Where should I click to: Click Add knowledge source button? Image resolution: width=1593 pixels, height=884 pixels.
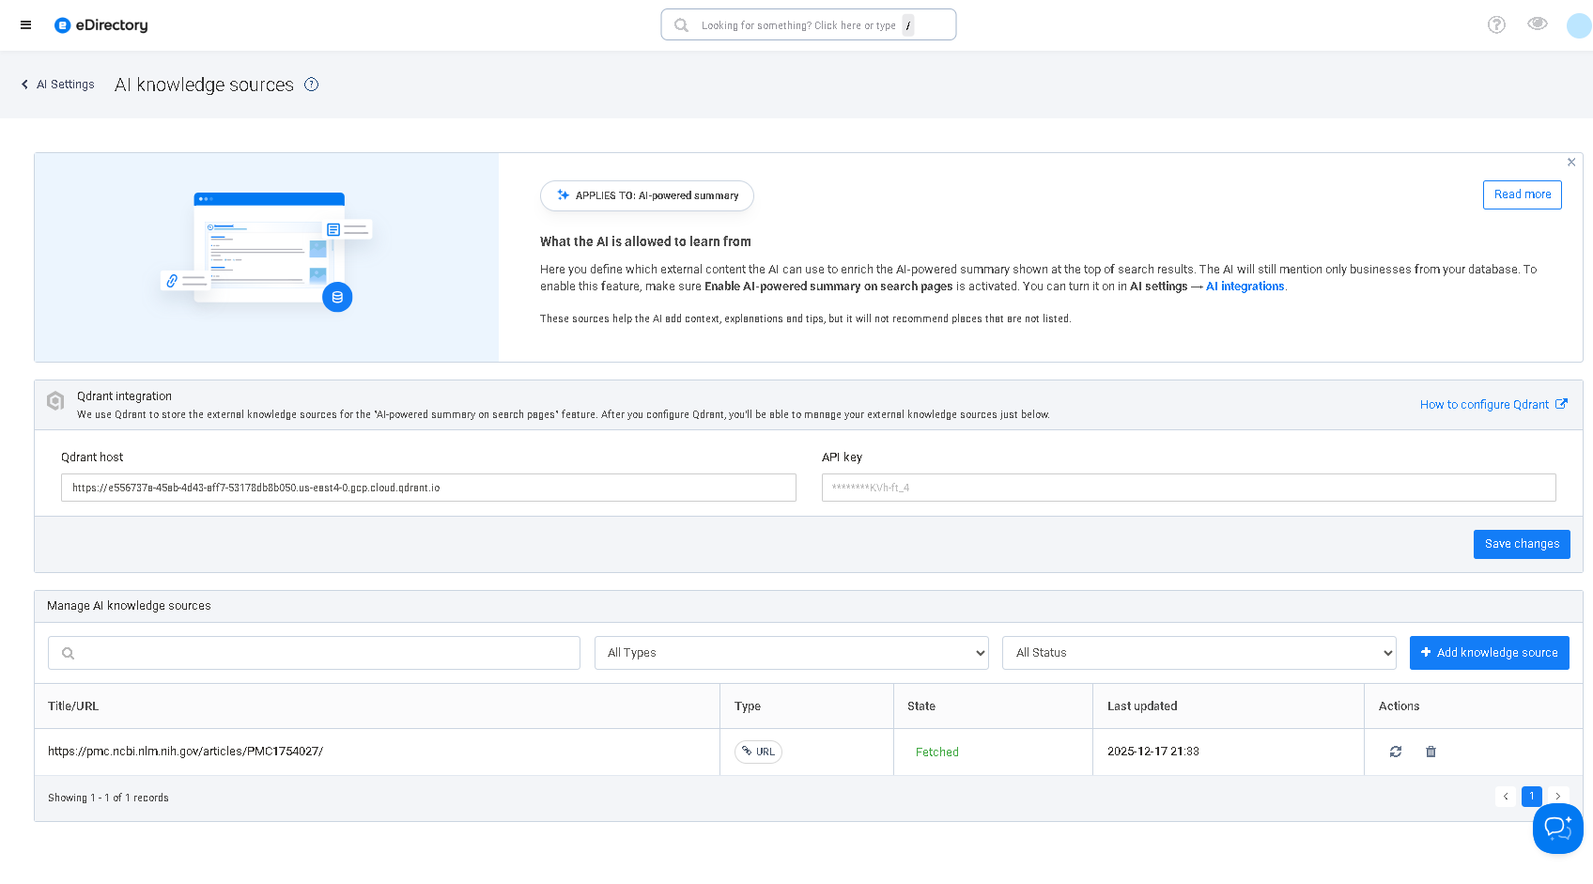coord(1490,653)
